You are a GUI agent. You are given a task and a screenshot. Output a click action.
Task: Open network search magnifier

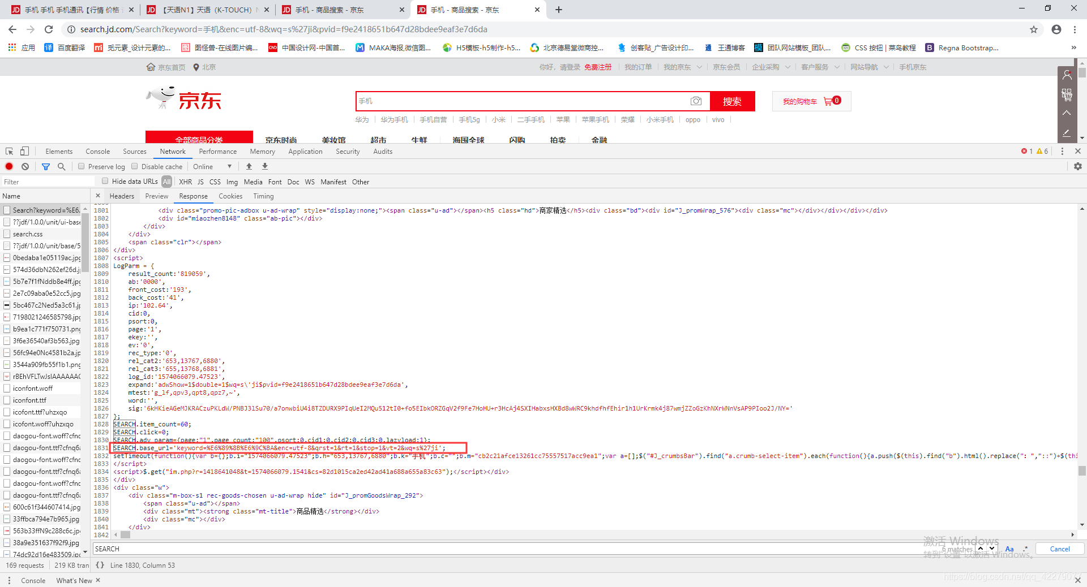click(61, 166)
